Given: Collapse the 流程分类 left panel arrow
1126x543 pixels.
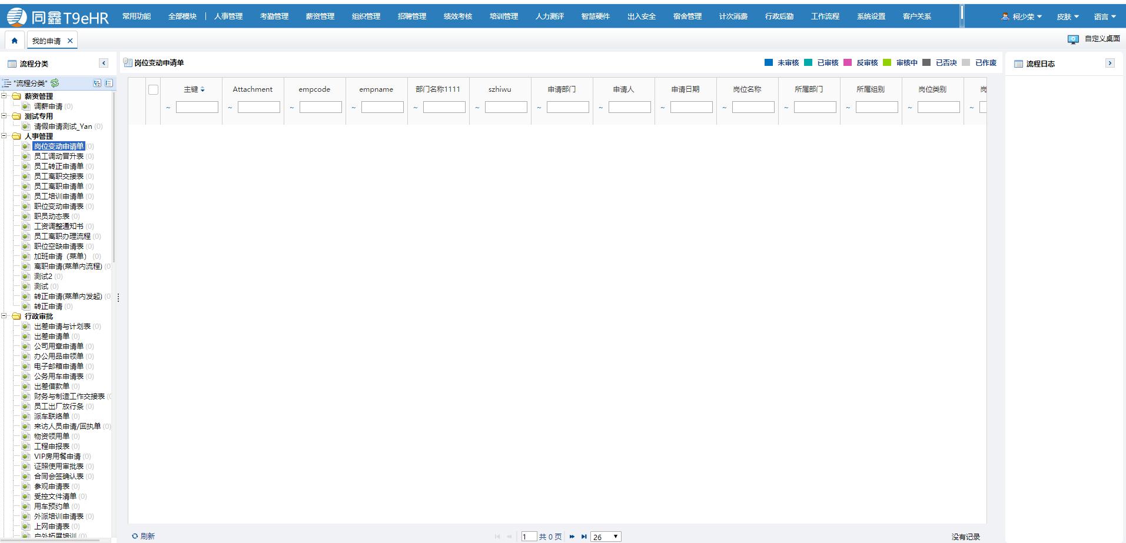Looking at the screenshot, I should pos(104,63).
